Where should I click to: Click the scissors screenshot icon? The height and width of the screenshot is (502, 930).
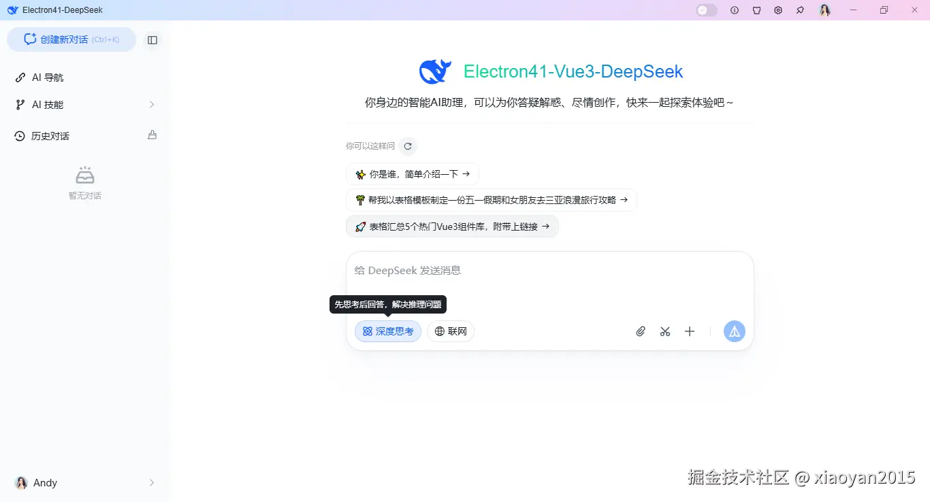click(665, 331)
